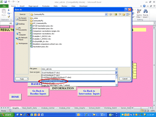The height and width of the screenshot is (117, 156).
Task: Click the Delete icon in dialog toolbar
Action: [120, 14]
